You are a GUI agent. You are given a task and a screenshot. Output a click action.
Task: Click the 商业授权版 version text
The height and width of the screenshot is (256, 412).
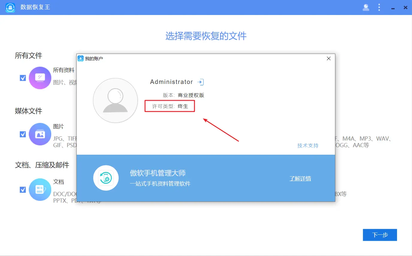(x=191, y=95)
